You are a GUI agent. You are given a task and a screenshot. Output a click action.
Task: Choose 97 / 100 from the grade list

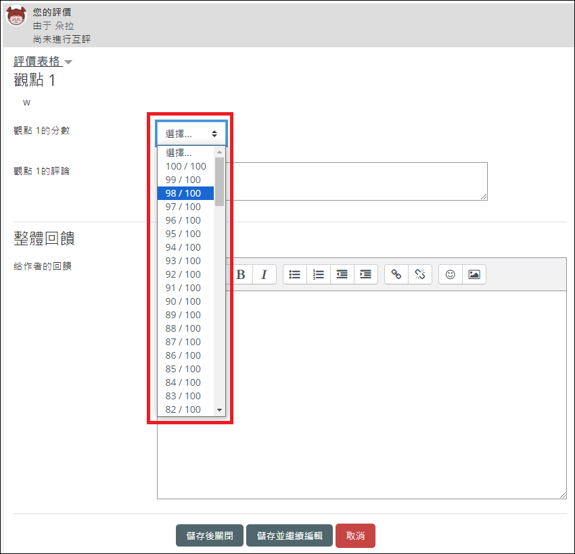point(185,207)
